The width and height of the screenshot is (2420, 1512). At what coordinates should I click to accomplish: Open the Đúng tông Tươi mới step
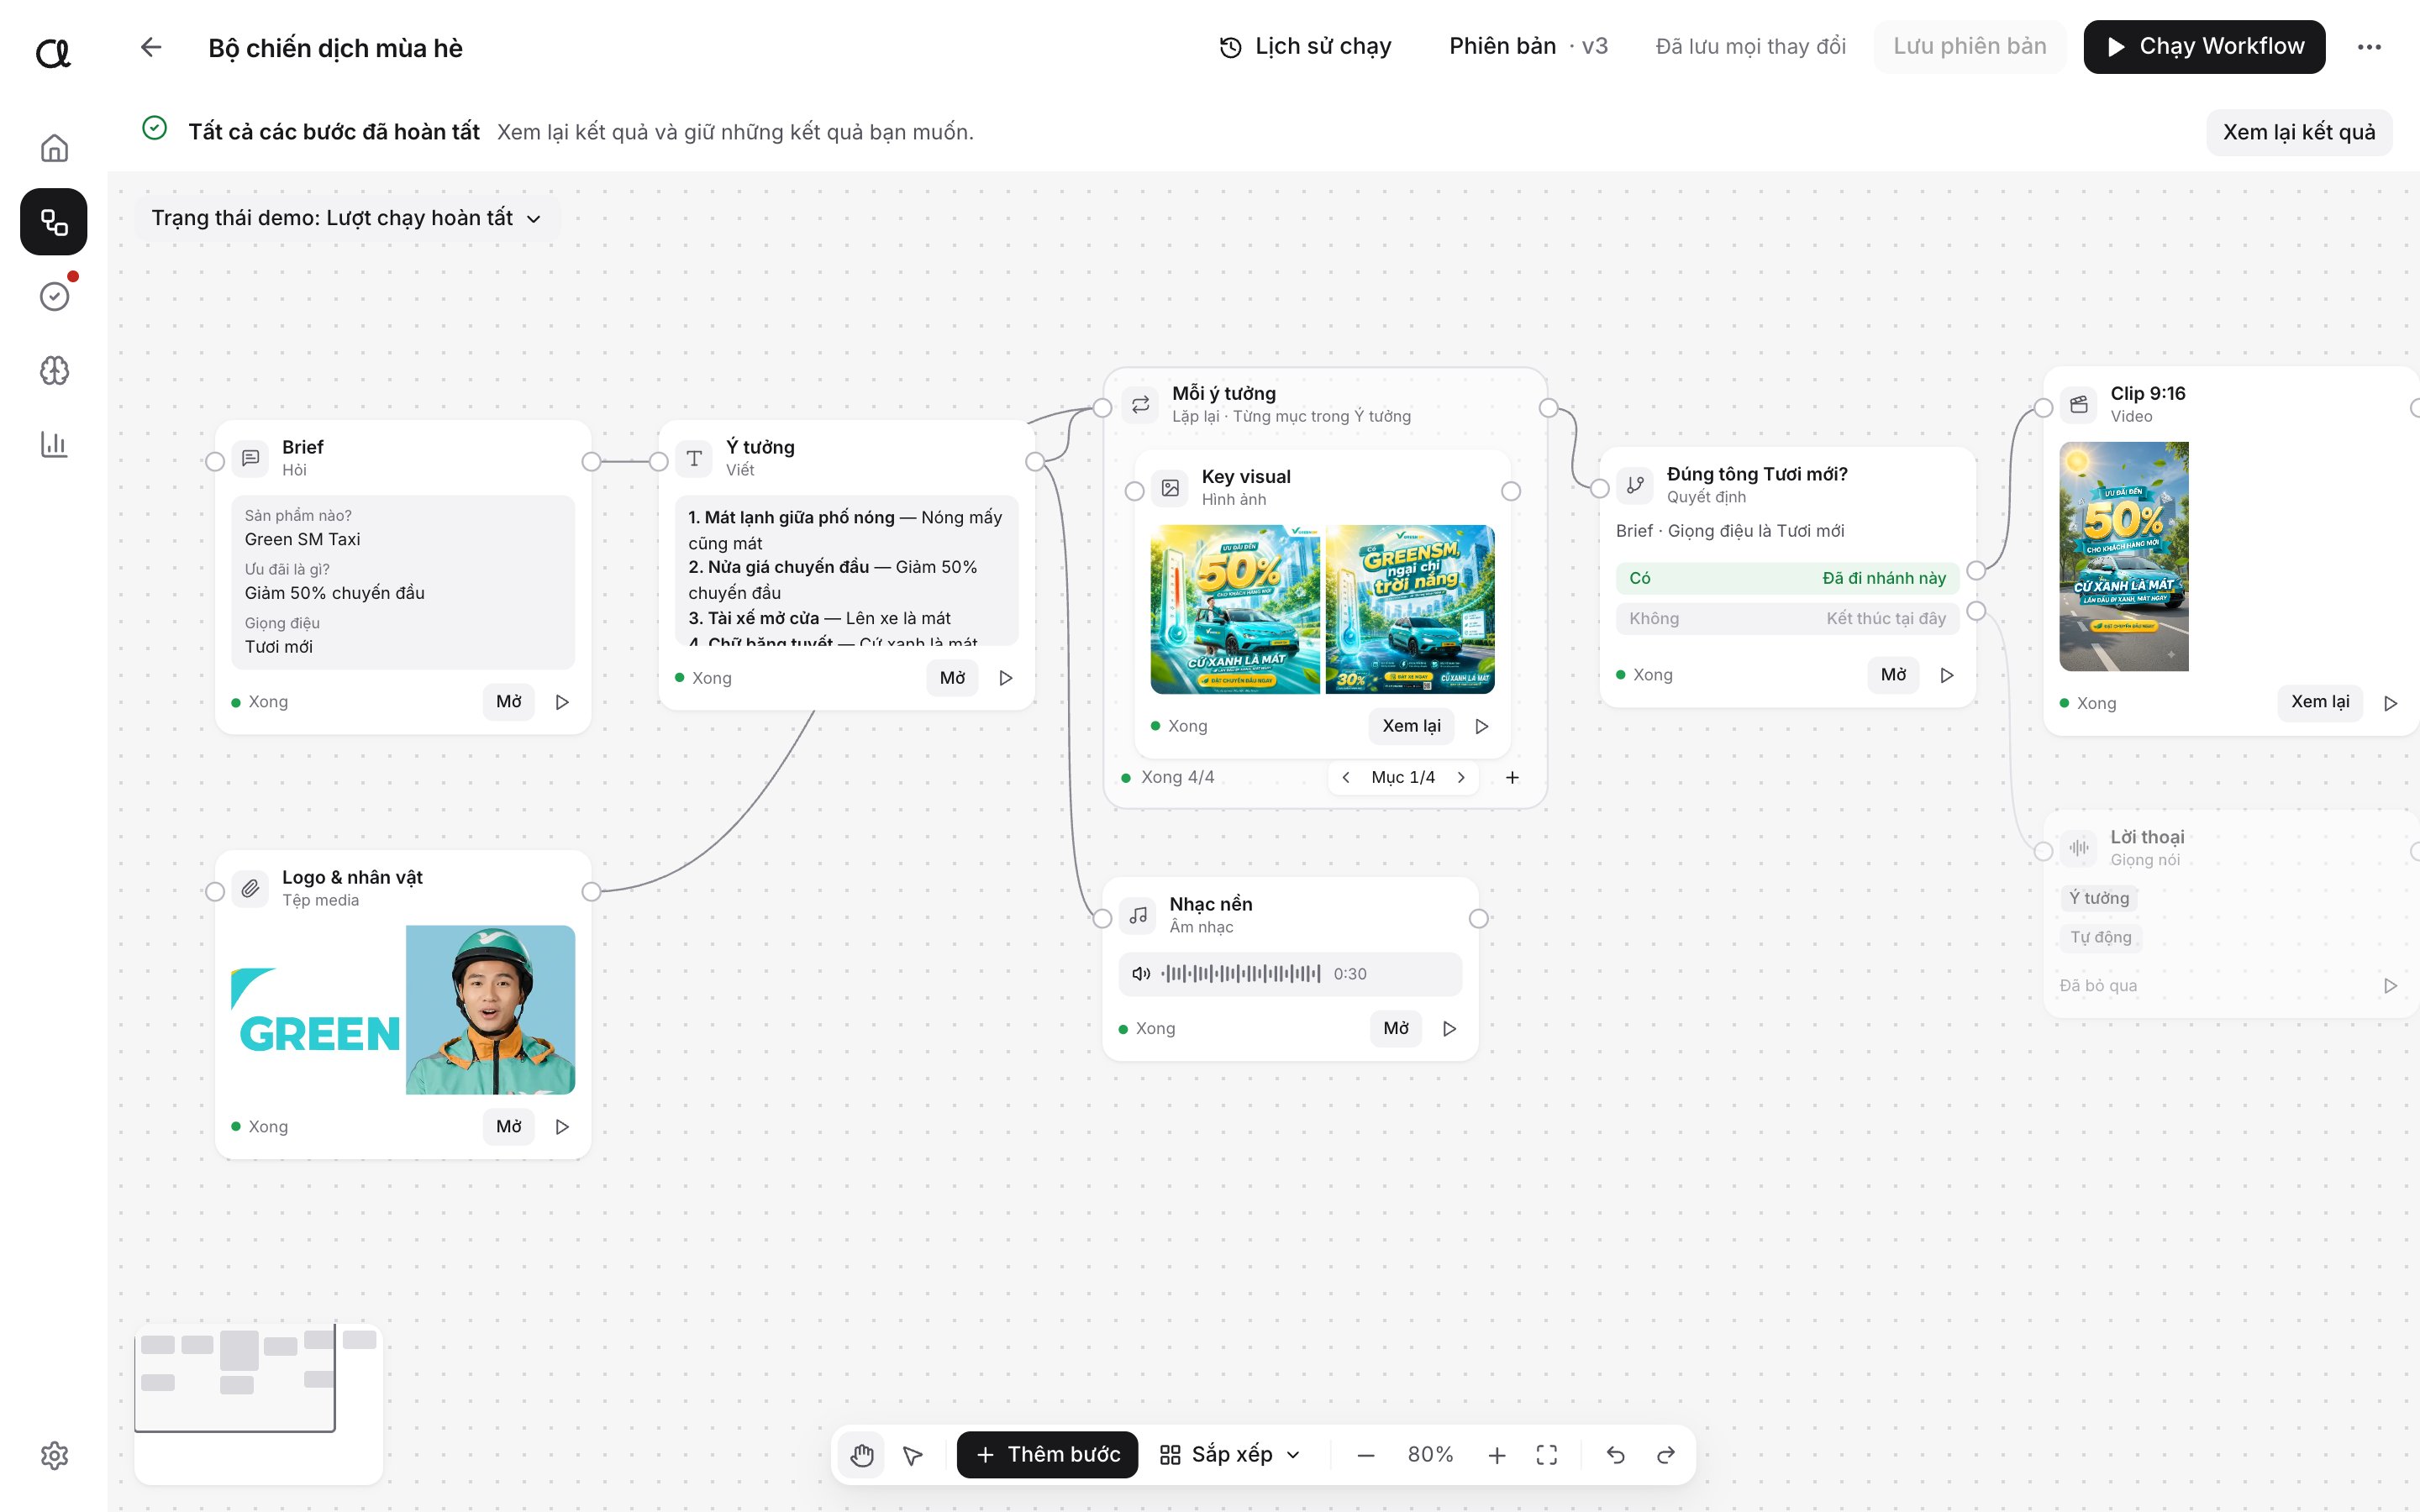point(1893,675)
